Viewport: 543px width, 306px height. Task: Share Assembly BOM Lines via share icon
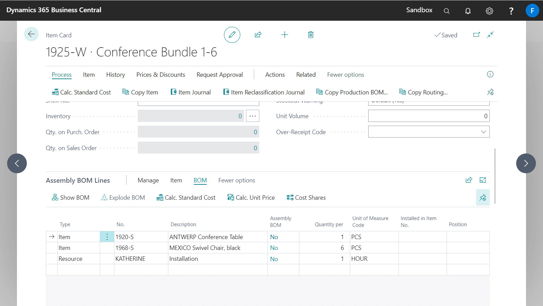(x=469, y=180)
